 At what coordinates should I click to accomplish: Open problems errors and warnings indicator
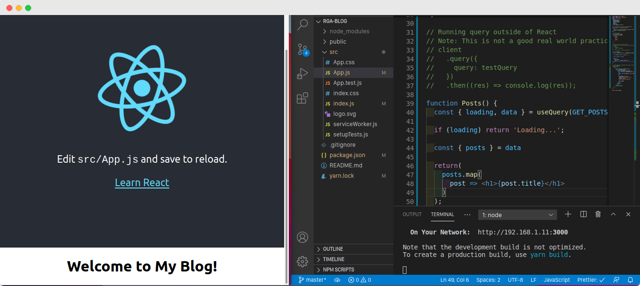point(360,280)
